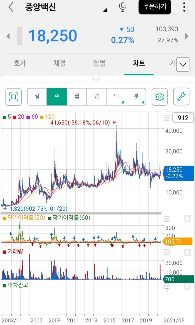195x325 pixels.
Task: Open the three-dot more options menu
Action: point(184,7)
